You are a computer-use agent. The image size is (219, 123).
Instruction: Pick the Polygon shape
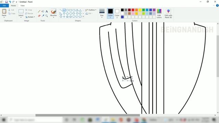click(x=77, y=10)
